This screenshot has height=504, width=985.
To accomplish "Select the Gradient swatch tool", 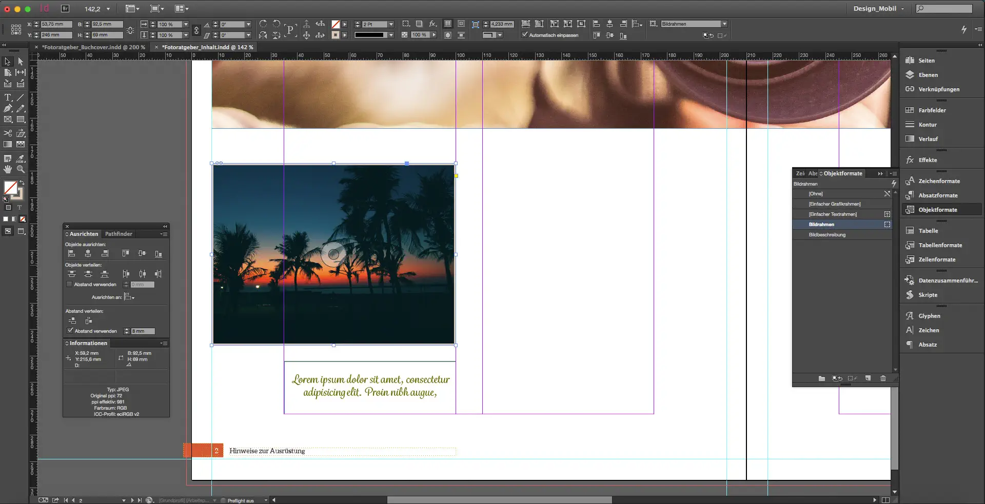I will click(x=8, y=144).
